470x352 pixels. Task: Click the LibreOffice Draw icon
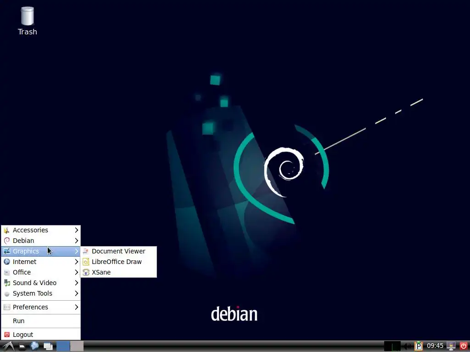86,262
